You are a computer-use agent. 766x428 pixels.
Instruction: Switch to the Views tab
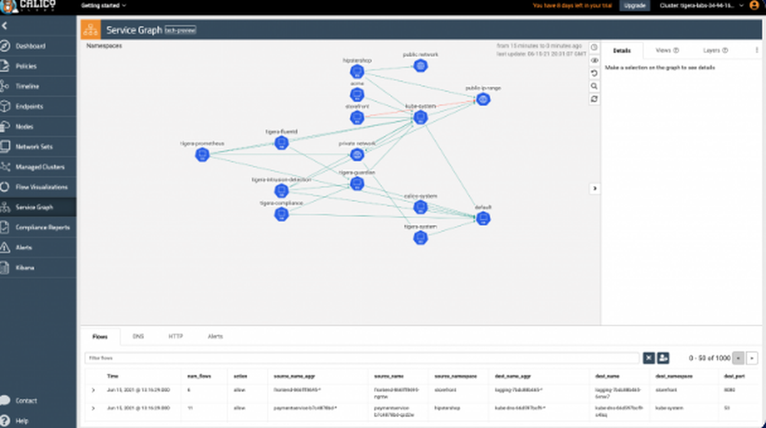point(667,51)
